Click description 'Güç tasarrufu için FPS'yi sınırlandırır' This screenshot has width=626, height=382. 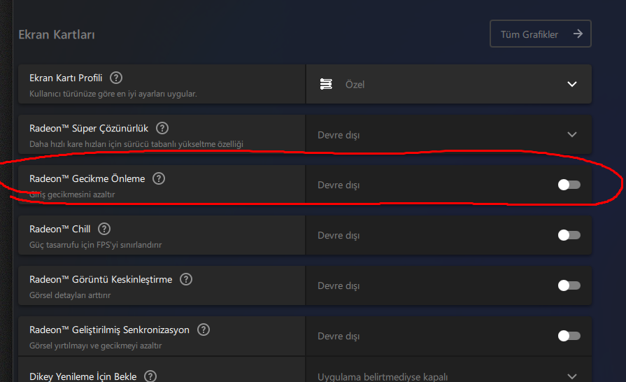95,245
